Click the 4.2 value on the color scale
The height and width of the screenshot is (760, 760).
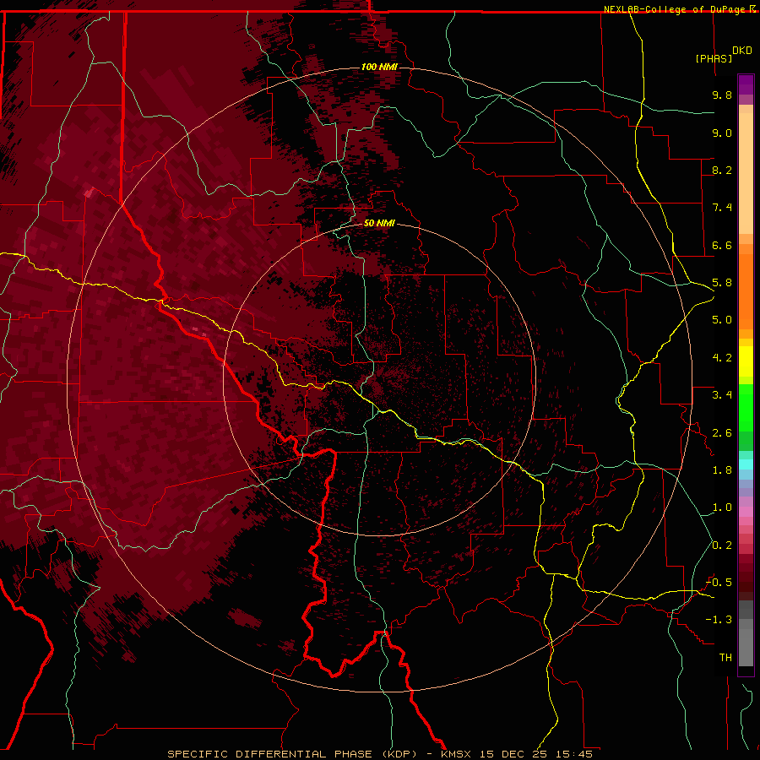pyautogui.click(x=722, y=358)
